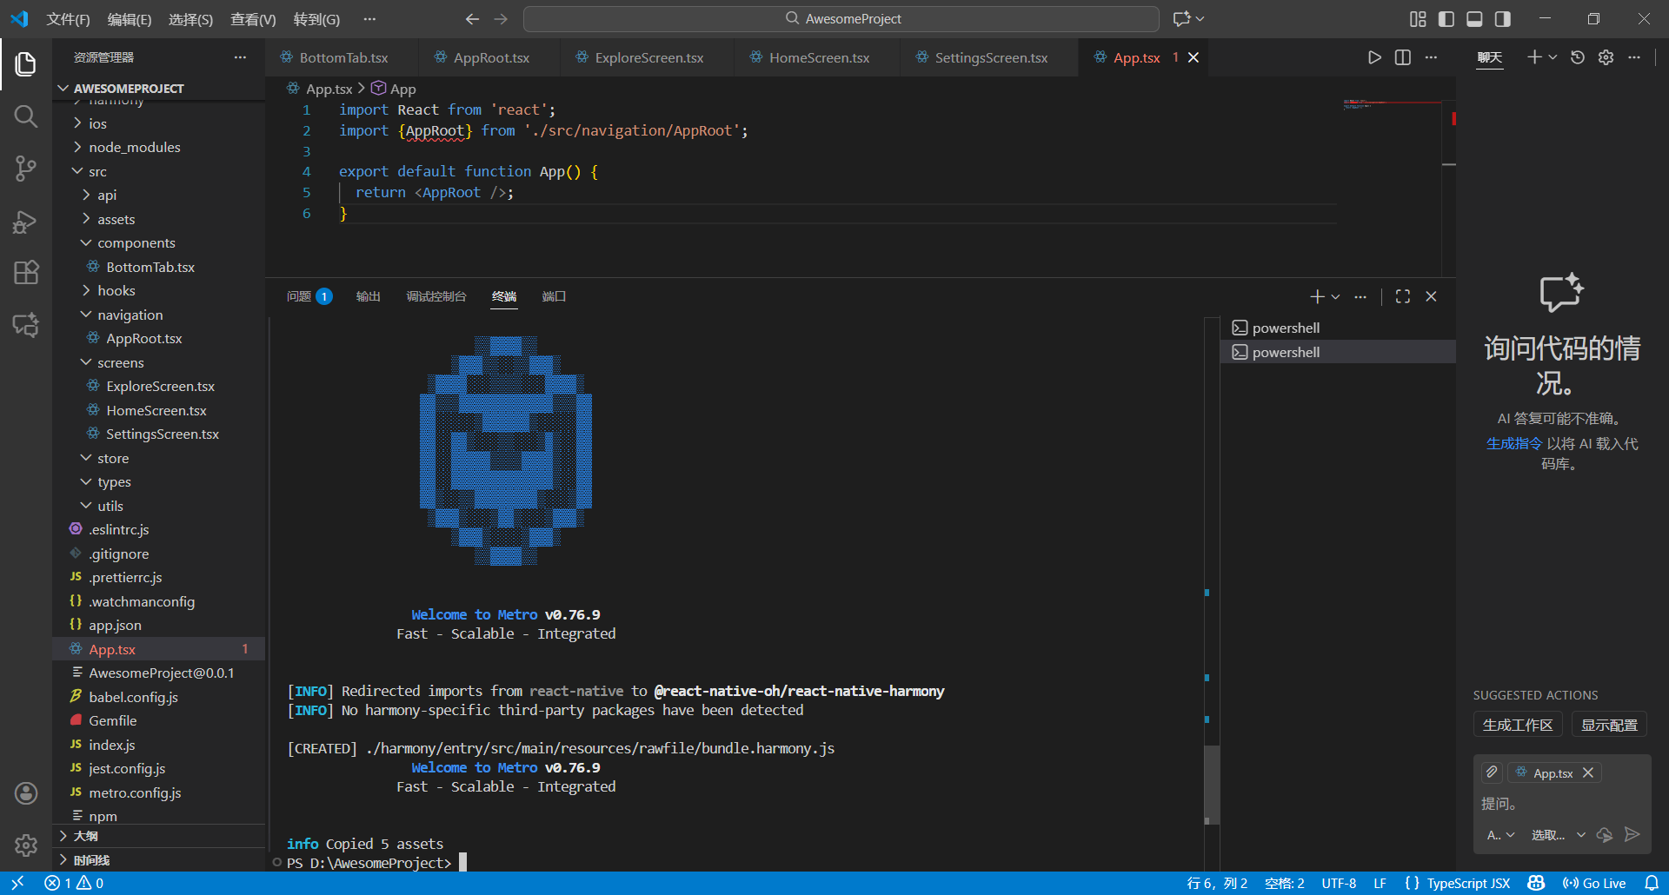Split the editor with the split icon
Viewport: 1669px width, 895px height.
pyautogui.click(x=1402, y=57)
